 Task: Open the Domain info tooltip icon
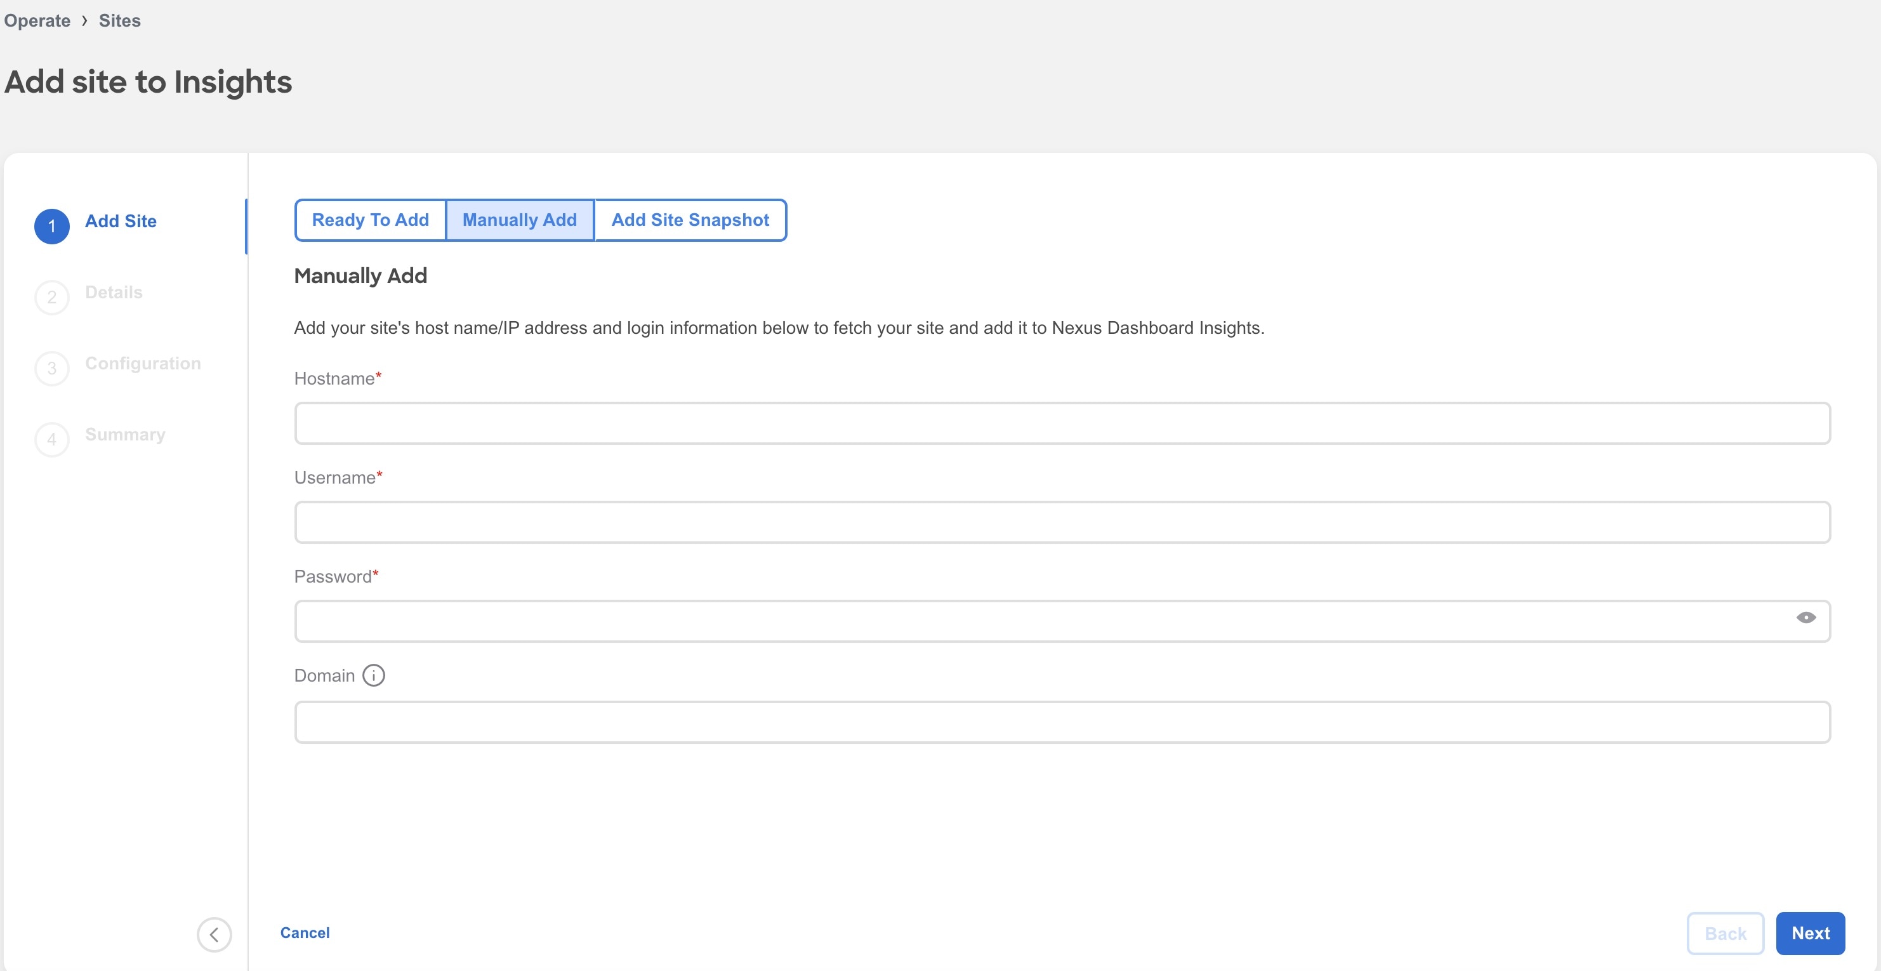(x=374, y=675)
